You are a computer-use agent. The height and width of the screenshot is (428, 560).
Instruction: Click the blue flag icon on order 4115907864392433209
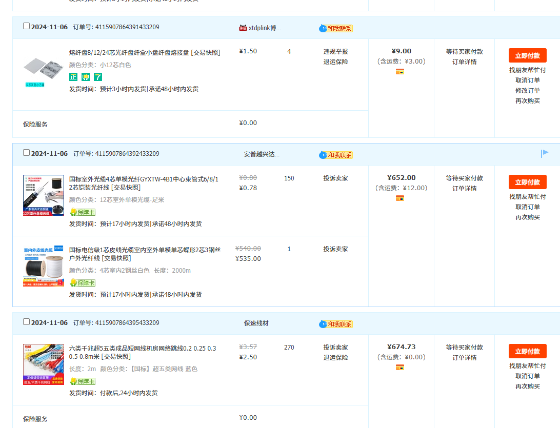pyautogui.click(x=545, y=153)
